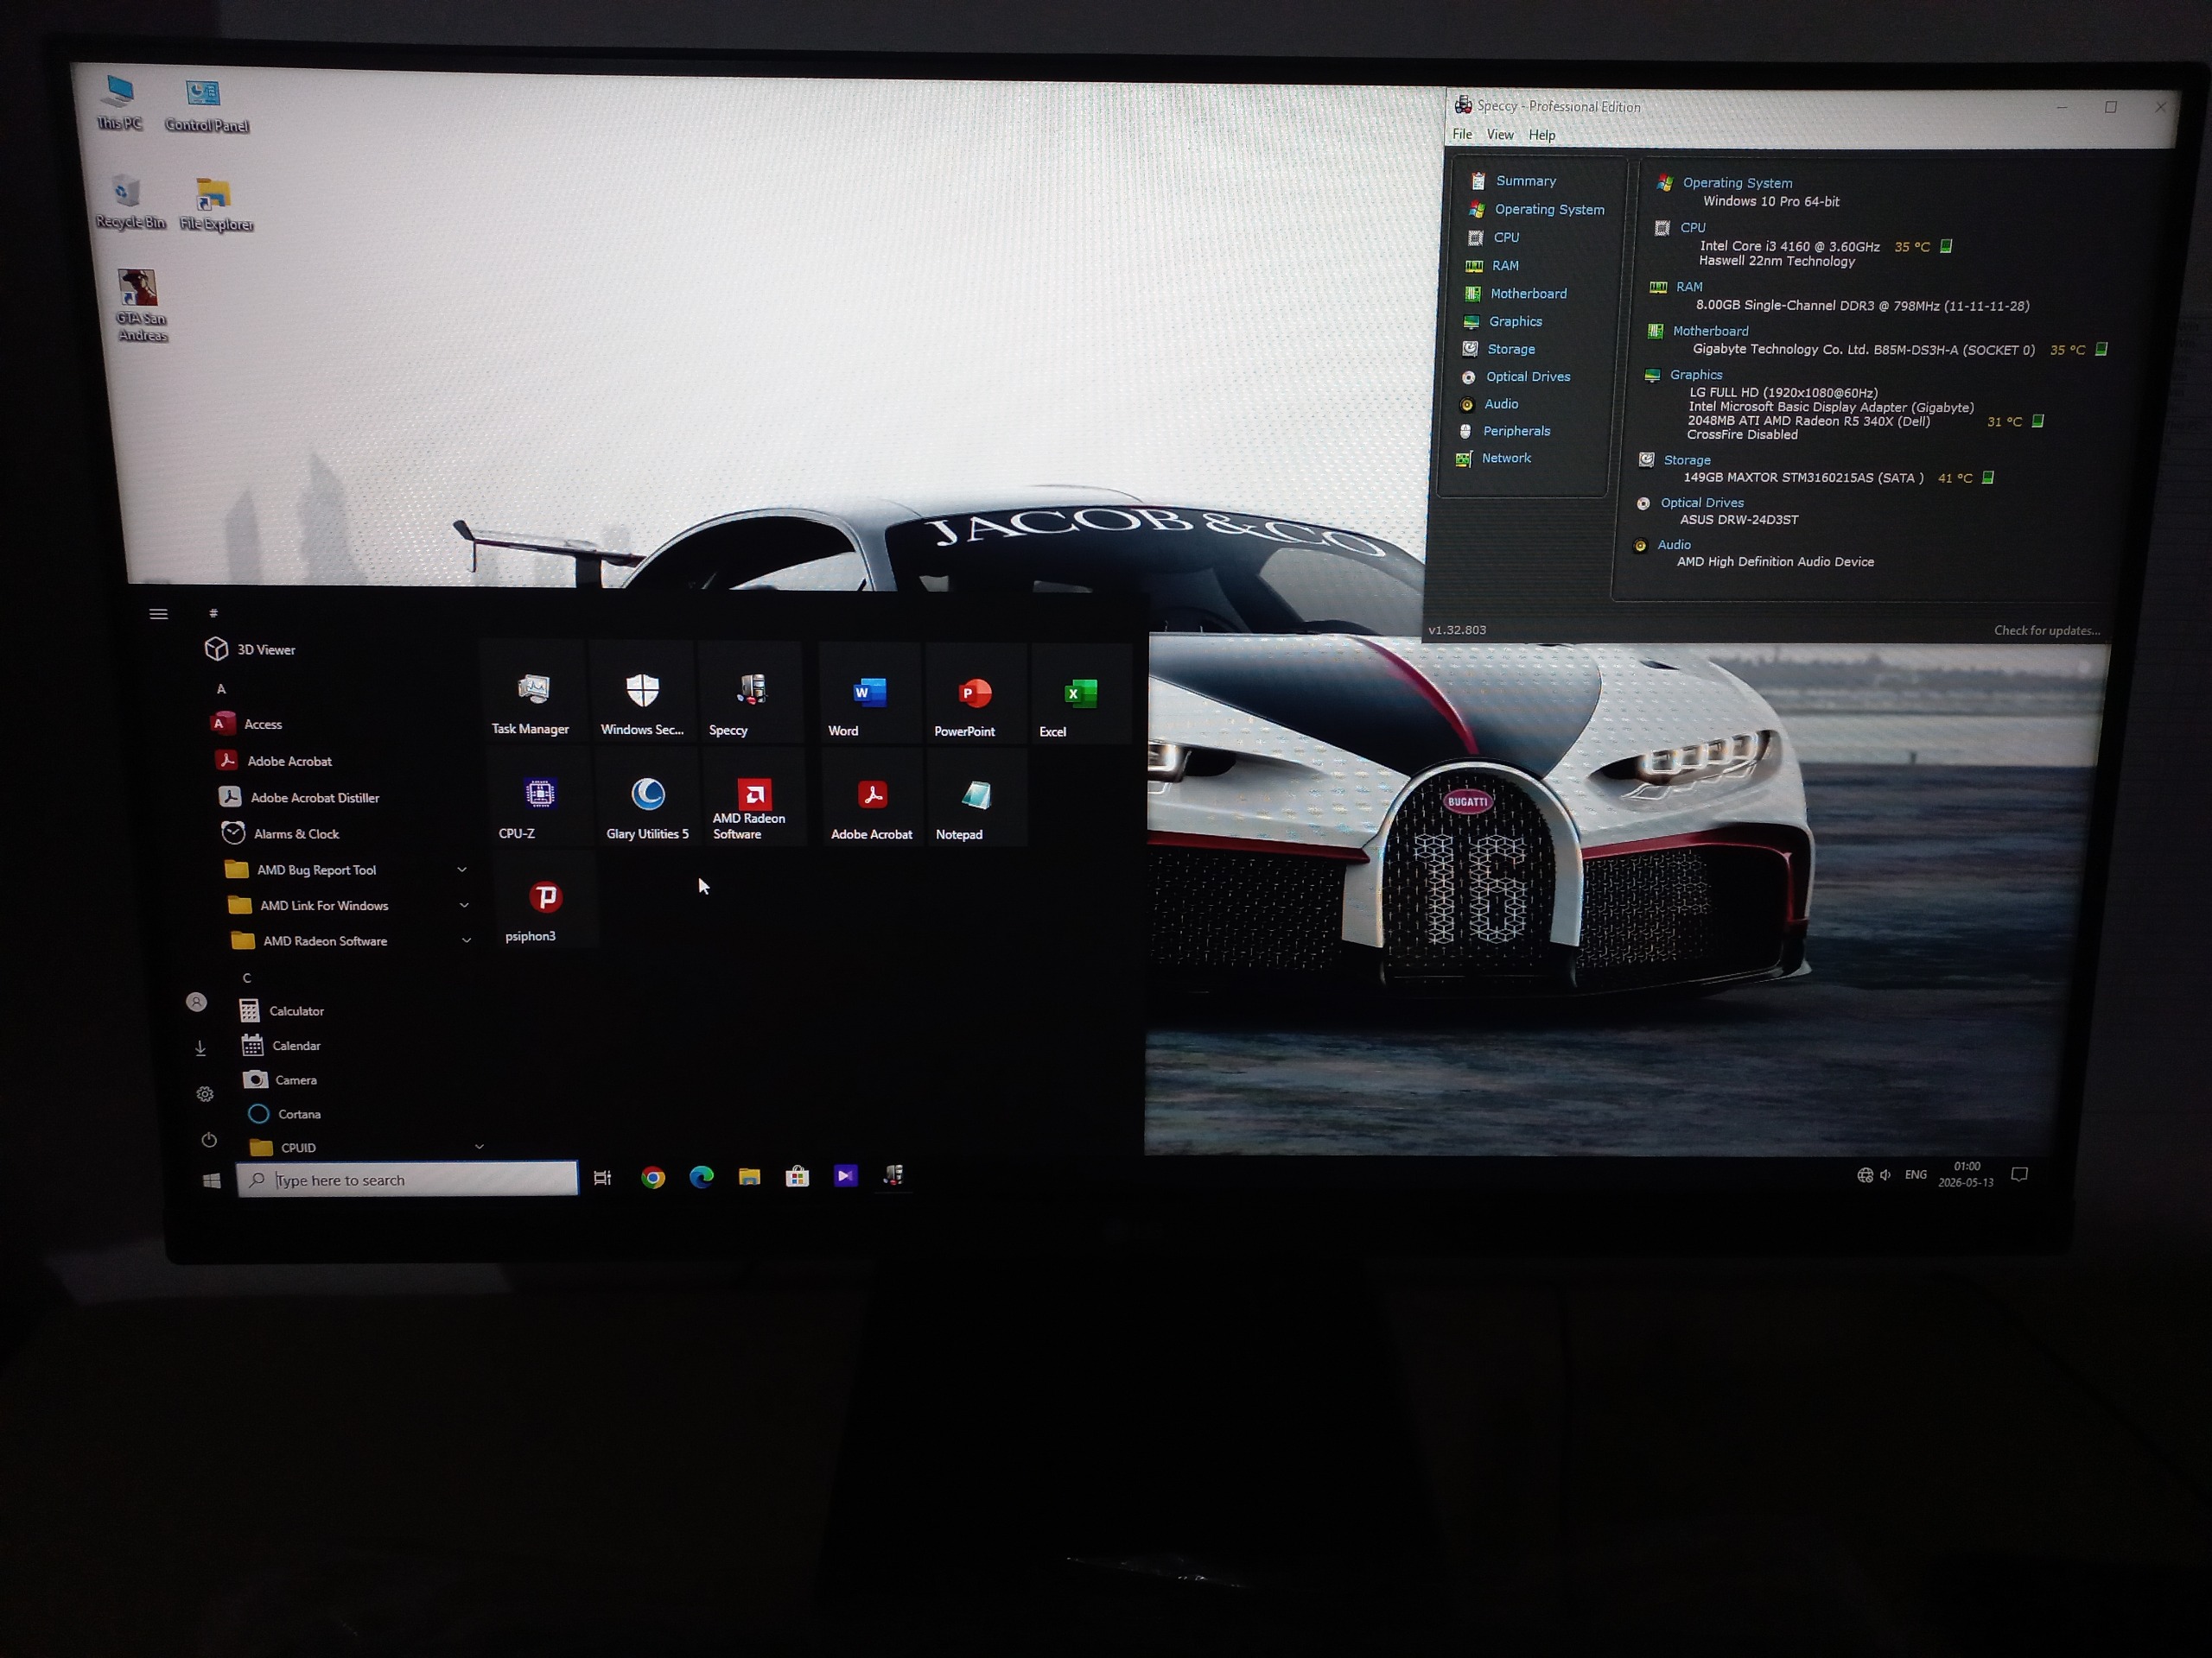Expand the CPUID folder

479,1146
